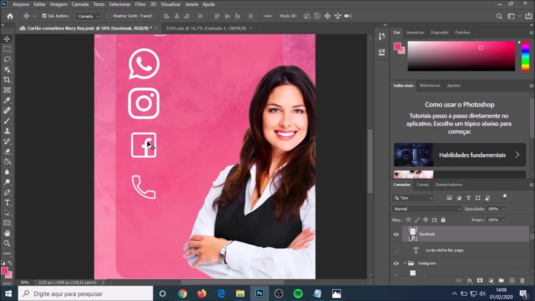Select the Horizontal Type tool
The height and width of the screenshot is (301, 535).
pos(7,203)
